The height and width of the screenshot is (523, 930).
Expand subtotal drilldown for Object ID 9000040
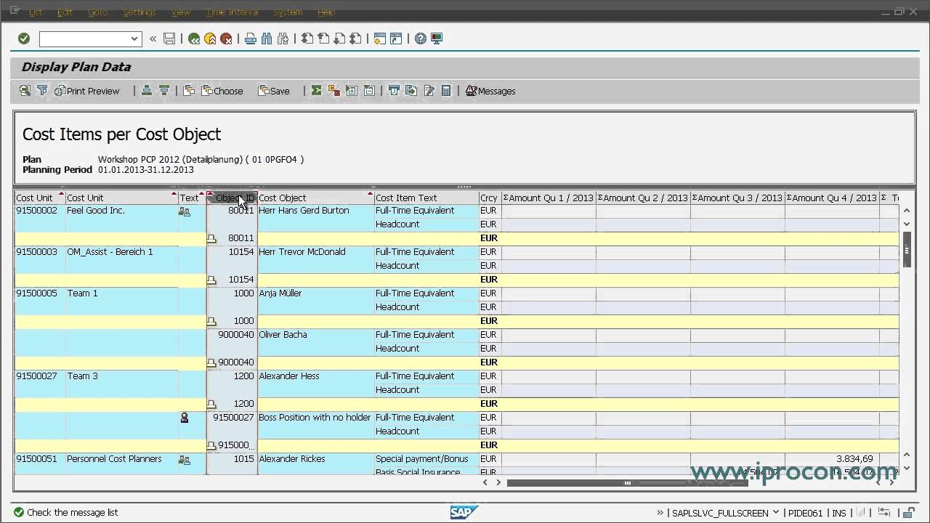211,362
